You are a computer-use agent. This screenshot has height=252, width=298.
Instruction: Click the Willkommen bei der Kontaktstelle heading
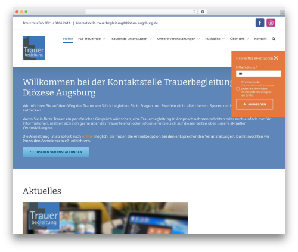pyautogui.click(x=127, y=87)
